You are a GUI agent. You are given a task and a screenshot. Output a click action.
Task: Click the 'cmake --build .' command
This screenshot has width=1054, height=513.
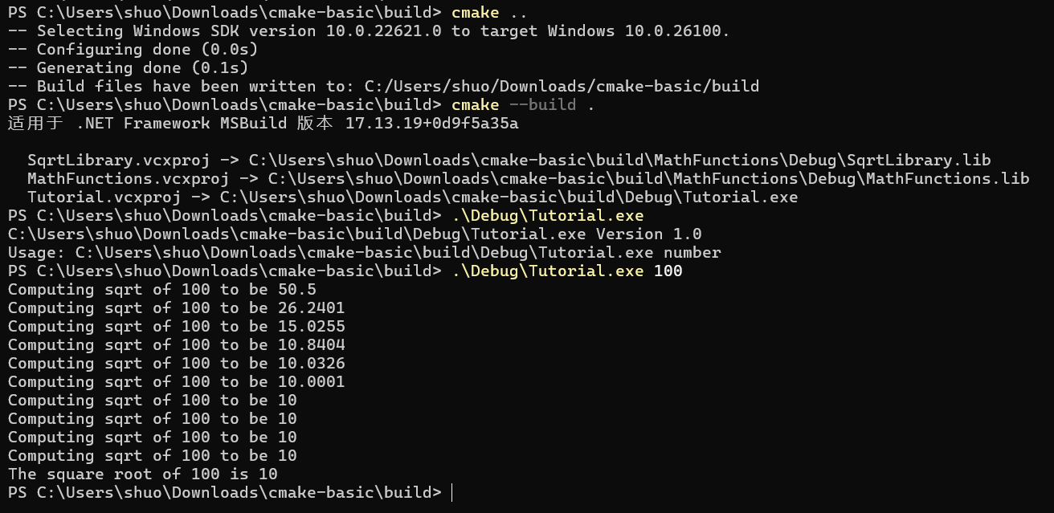523,105
